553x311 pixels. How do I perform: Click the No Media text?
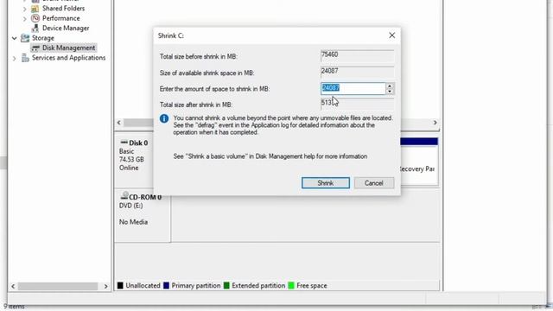(x=133, y=222)
